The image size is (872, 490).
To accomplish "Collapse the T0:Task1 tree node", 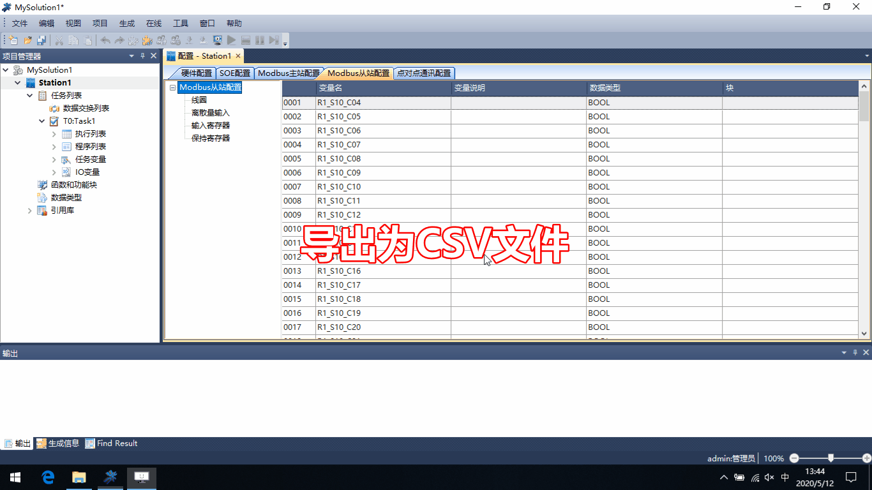I will [41, 121].
